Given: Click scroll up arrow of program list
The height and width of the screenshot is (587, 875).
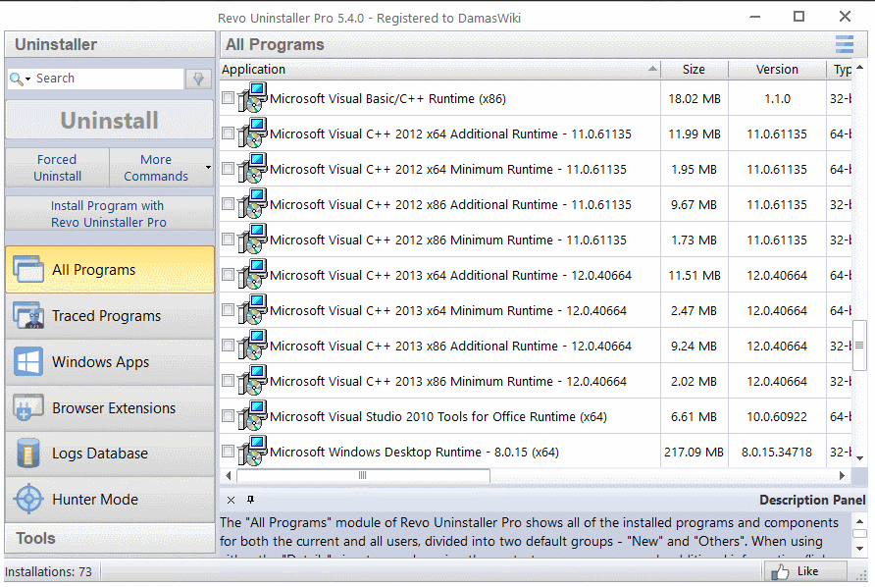Looking at the screenshot, I should click(859, 68).
